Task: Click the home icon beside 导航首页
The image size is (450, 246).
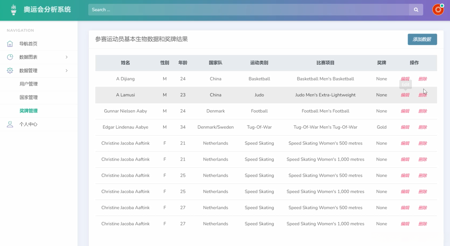Action: (x=10, y=44)
